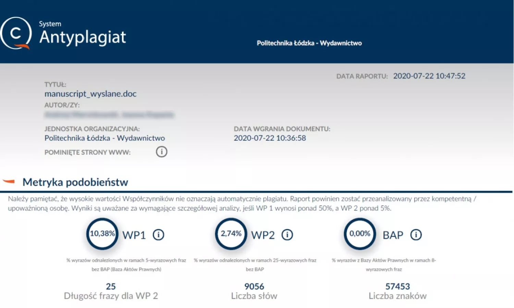Click the orange arrow beside Metryka podobieństw

coord(9,182)
